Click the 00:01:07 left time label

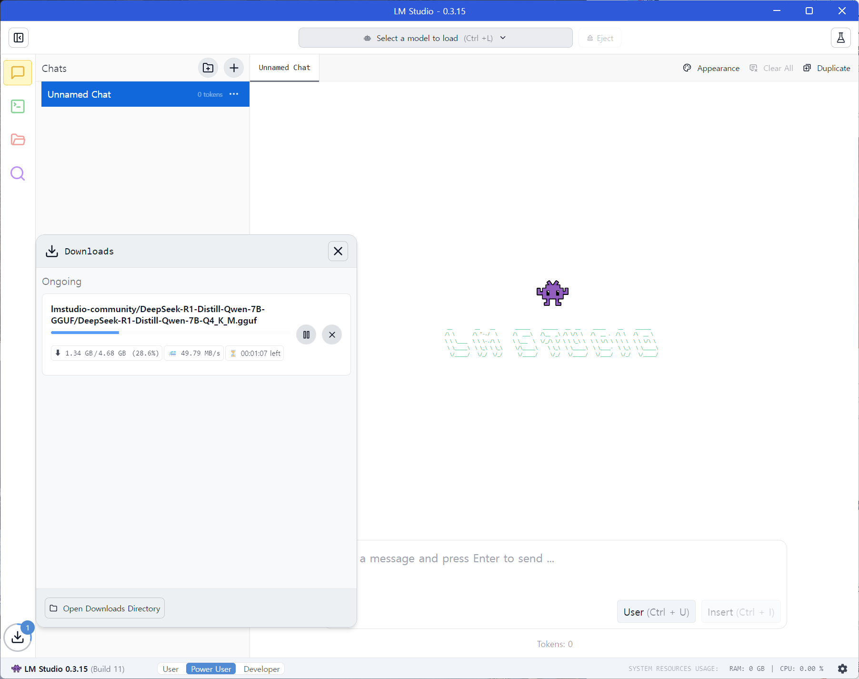[x=255, y=353]
